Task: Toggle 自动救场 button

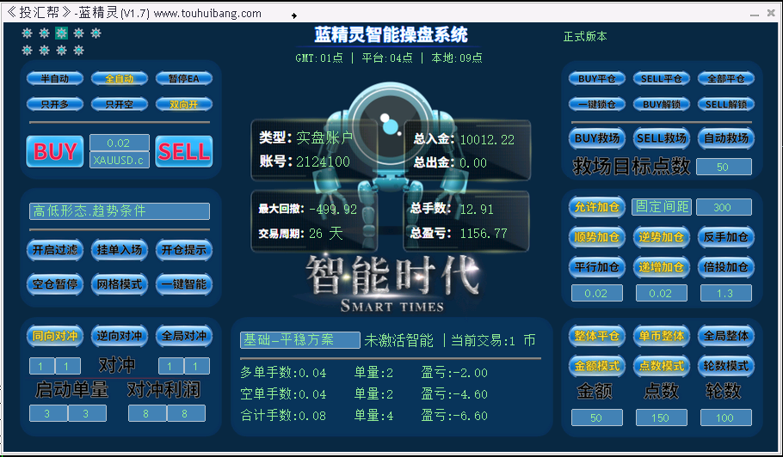Action: point(725,138)
